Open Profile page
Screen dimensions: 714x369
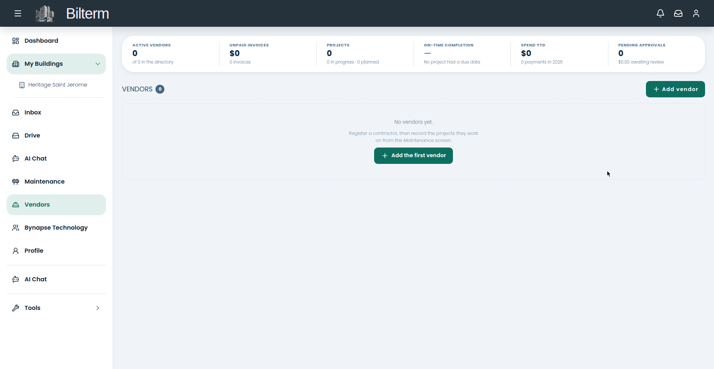[56, 251]
